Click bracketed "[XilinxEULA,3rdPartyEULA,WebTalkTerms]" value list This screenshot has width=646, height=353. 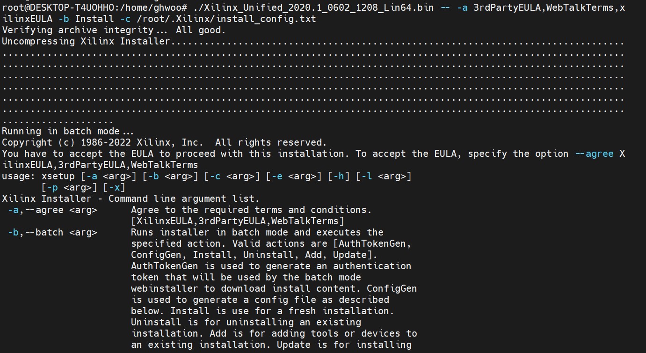tap(238, 221)
